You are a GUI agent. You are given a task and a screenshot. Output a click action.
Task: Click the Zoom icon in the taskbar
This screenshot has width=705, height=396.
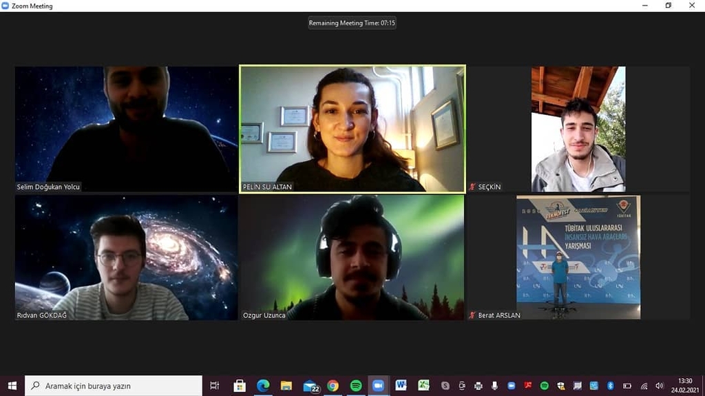click(x=378, y=386)
